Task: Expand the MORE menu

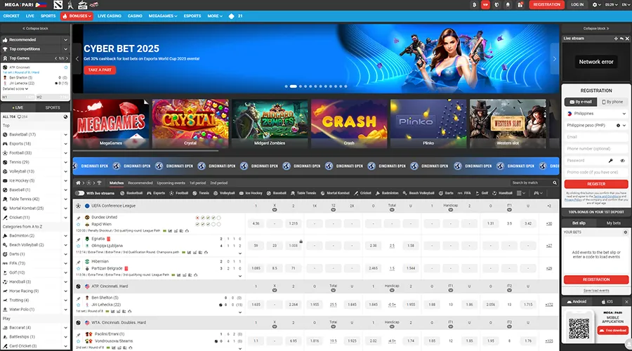Action: click(x=215, y=16)
